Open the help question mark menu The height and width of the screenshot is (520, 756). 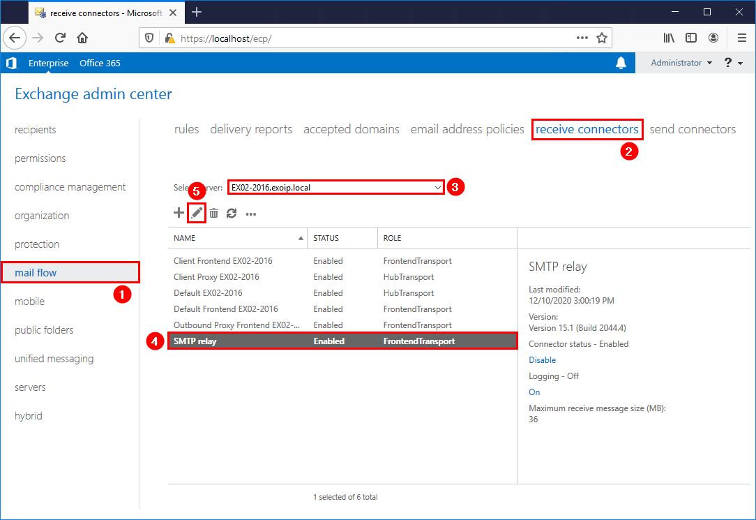tap(734, 63)
